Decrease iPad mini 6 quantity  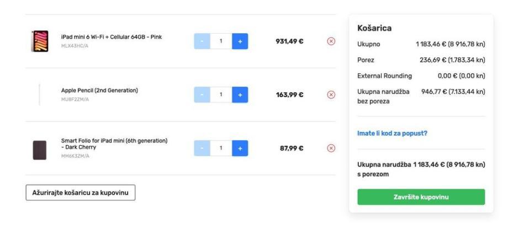tap(202, 41)
